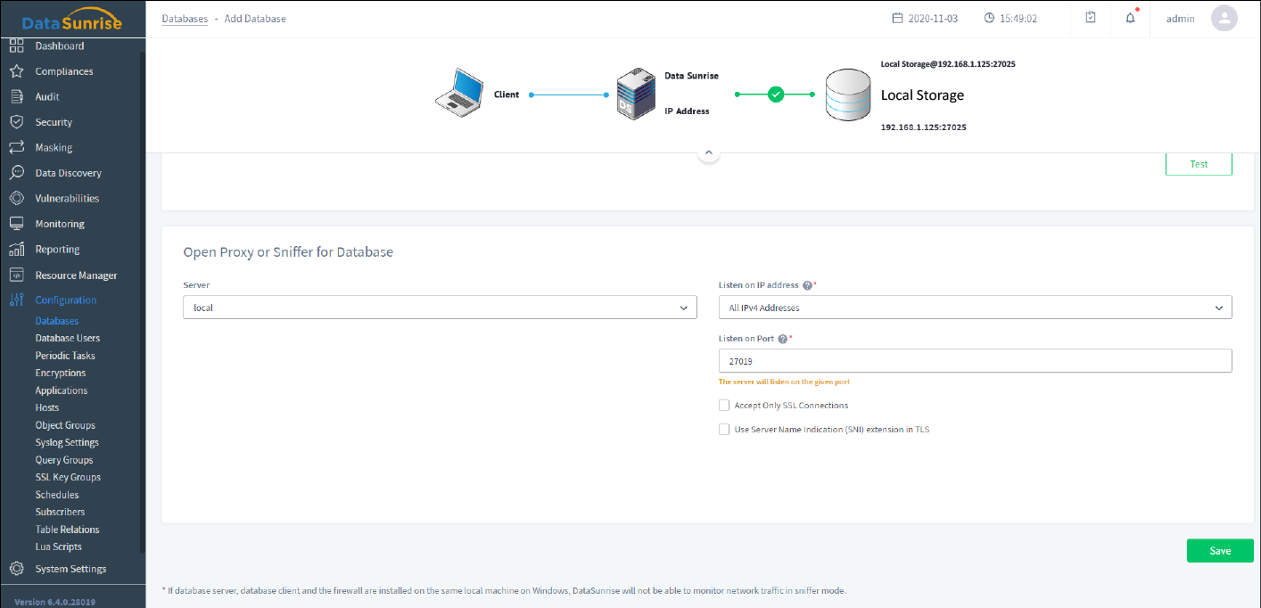Collapse the database connection details section
Viewport: 1261px width, 608px height.
708,152
